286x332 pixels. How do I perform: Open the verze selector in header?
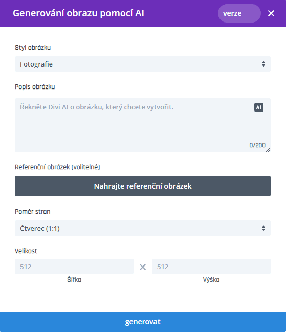(x=239, y=13)
